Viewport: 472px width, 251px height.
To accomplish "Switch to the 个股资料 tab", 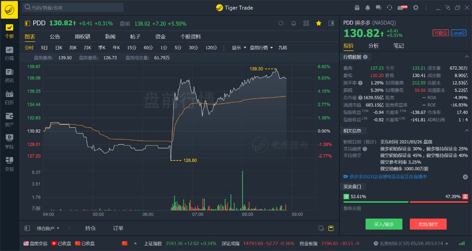I will (191, 36).
